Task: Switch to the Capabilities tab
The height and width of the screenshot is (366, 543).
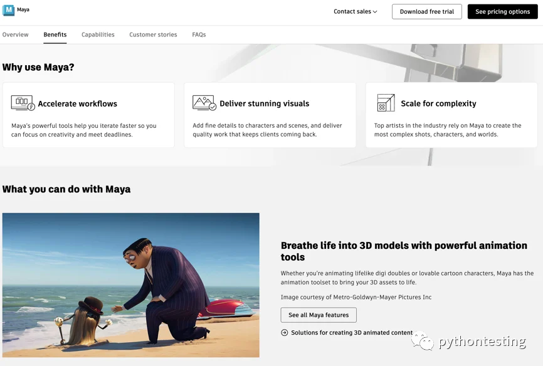Action: [98, 34]
